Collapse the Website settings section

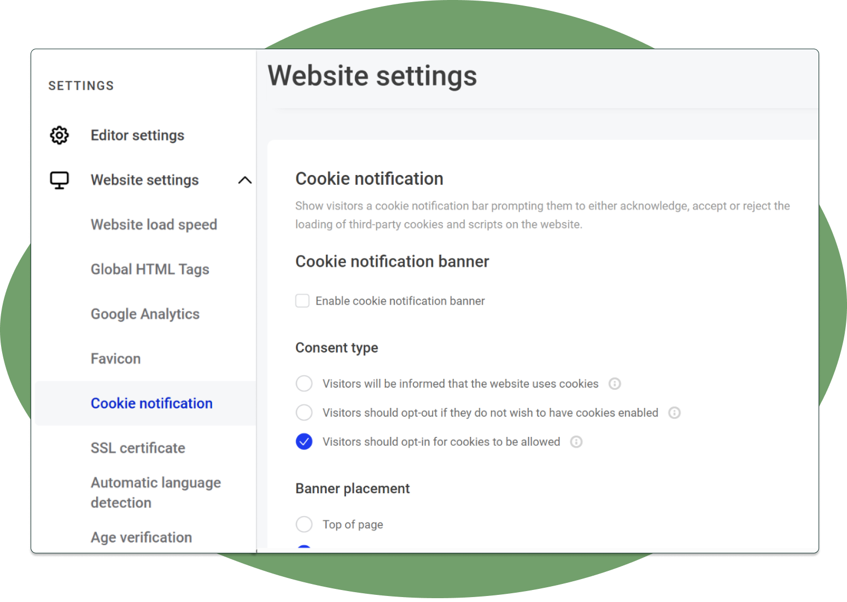245,180
